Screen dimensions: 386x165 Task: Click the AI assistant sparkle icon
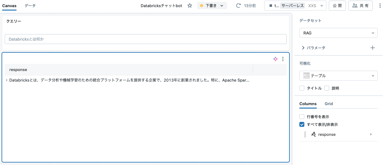tap(275, 59)
